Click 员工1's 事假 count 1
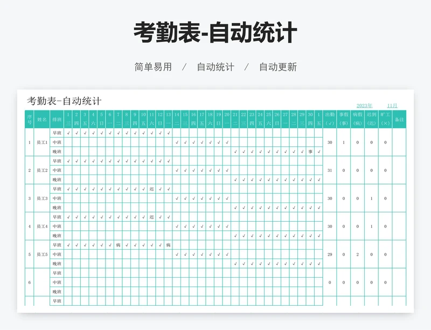Screen dimensions: 431x330 coord(344,142)
